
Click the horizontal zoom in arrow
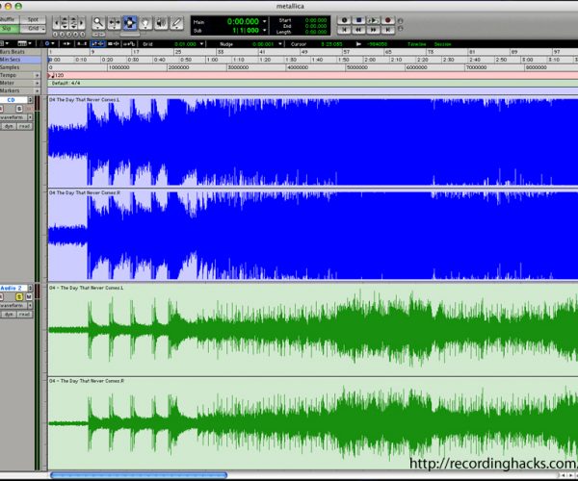(82, 23)
